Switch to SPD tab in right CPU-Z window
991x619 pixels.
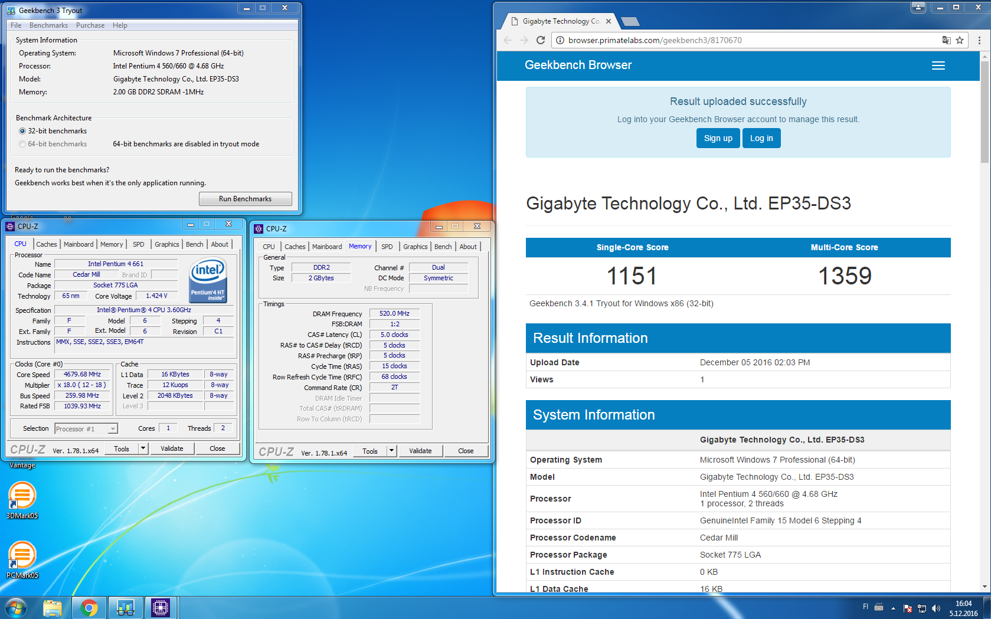(x=387, y=247)
